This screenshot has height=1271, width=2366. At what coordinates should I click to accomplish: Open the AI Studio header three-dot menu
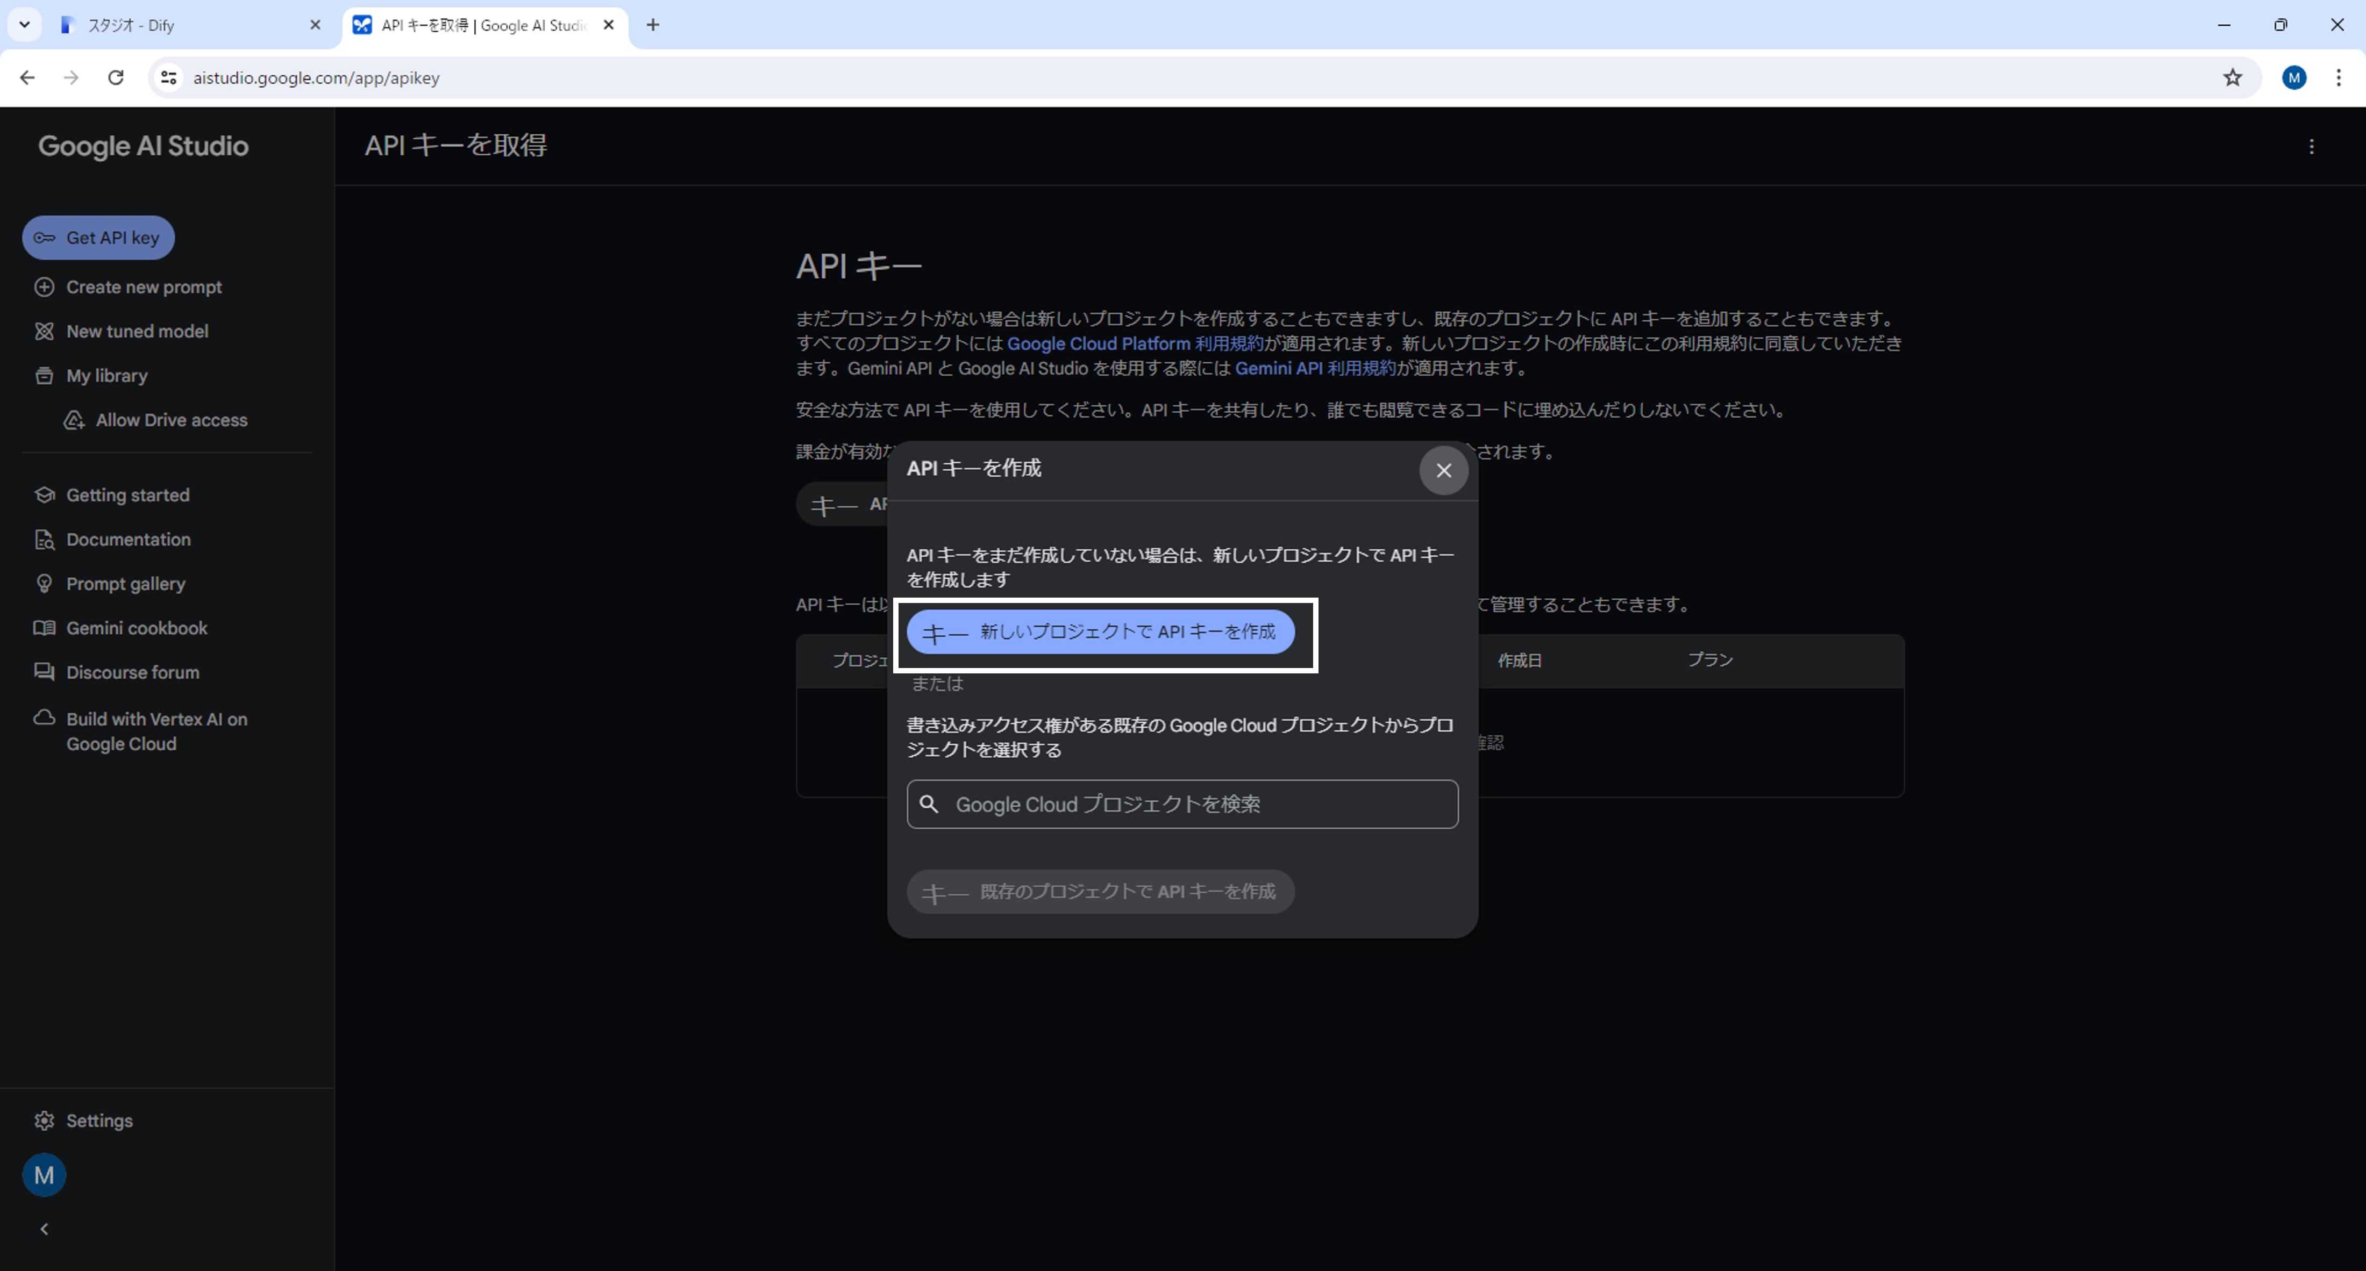click(2311, 147)
